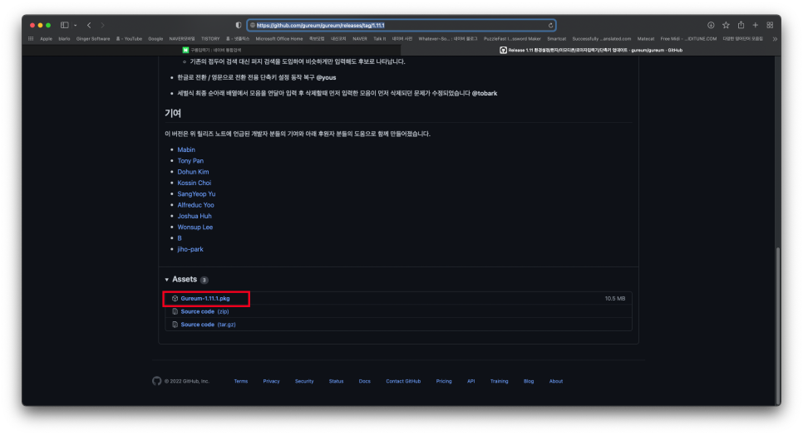Go back to the previous page
Viewport: 803px width, 435px height.
[x=89, y=25]
